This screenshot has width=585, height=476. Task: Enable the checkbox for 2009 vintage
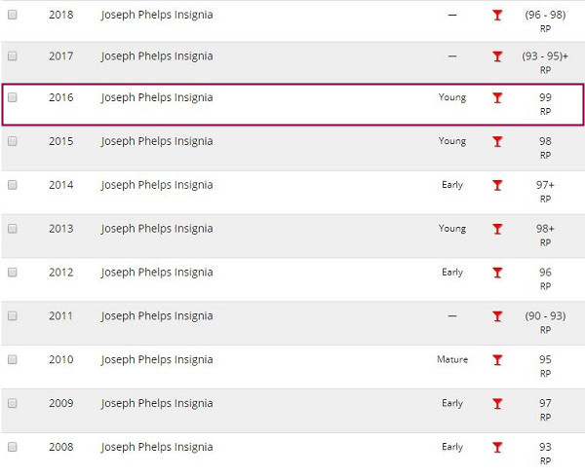tap(13, 403)
